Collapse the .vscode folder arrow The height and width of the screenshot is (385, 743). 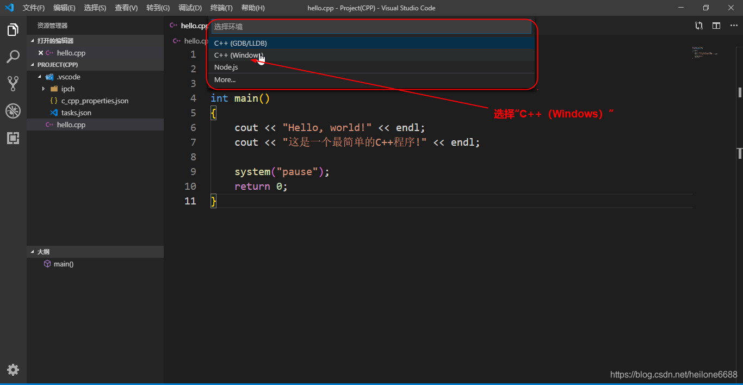[x=40, y=77]
